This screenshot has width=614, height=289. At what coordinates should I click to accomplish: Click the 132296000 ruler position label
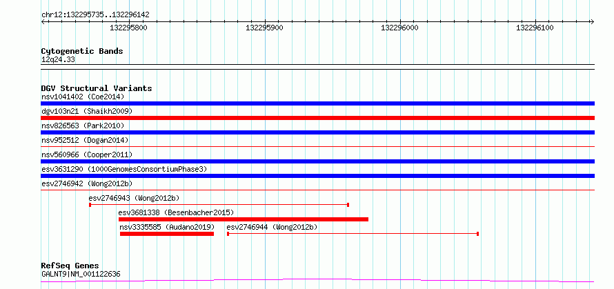pyautogui.click(x=400, y=28)
